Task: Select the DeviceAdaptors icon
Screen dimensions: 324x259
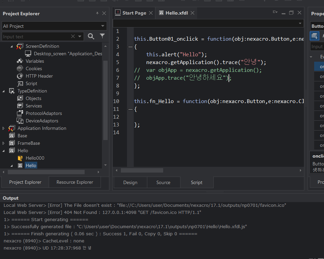Action: (20, 121)
